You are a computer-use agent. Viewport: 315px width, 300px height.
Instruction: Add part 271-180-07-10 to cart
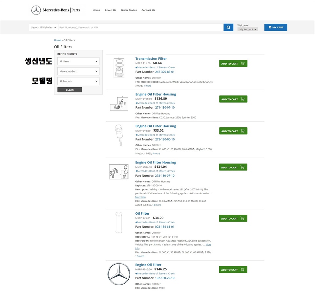tap(233, 99)
